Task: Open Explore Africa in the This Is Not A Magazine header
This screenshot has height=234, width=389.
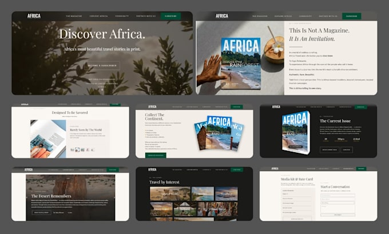Action: [x=283, y=16]
